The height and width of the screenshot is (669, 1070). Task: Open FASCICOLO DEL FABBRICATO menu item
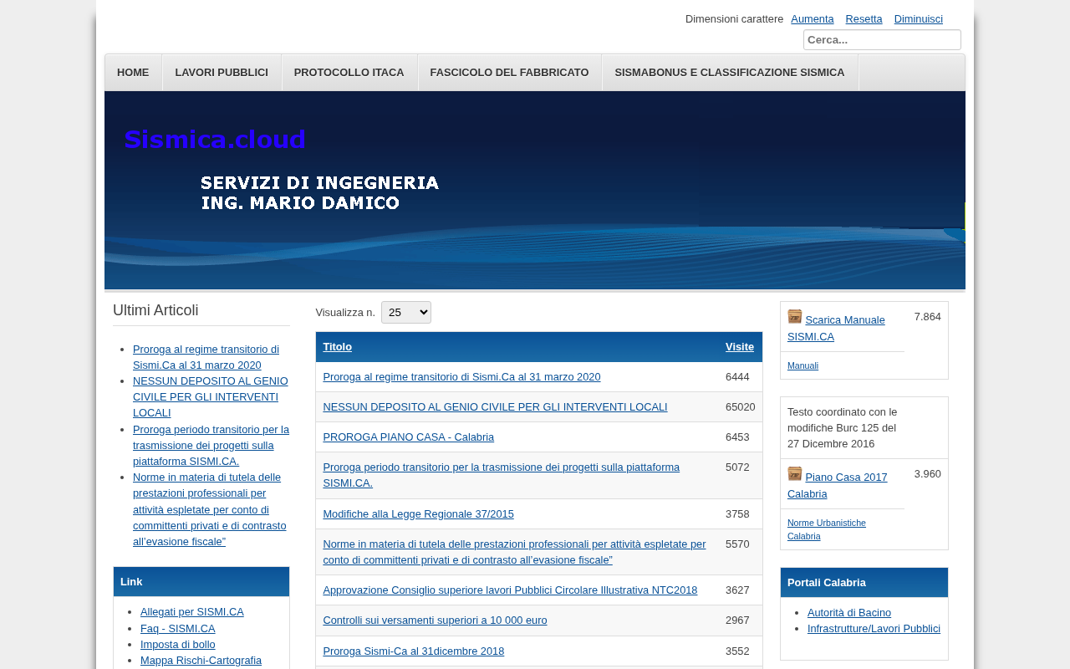click(x=509, y=73)
